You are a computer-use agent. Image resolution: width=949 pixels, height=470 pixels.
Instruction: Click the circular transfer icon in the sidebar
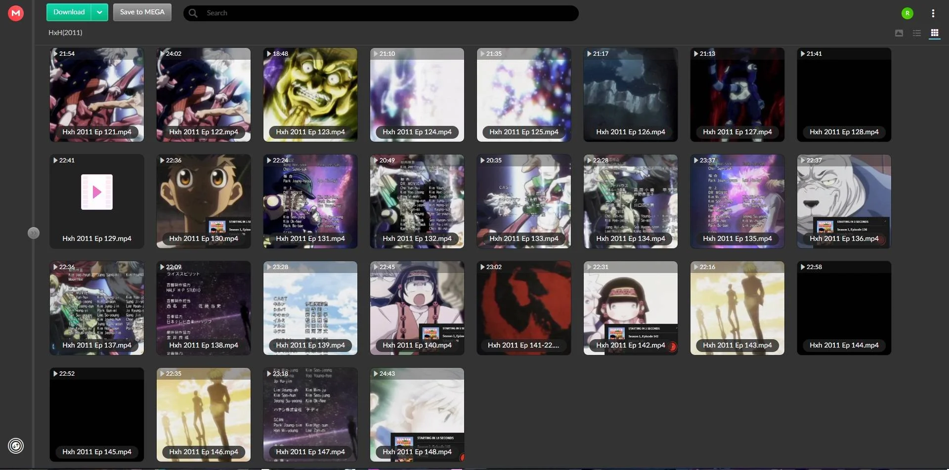[x=16, y=446]
